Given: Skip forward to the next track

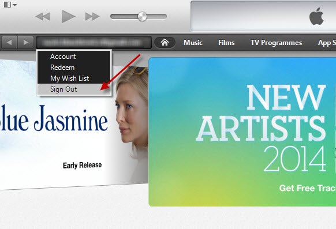Looking at the screenshot, I should [92, 17].
